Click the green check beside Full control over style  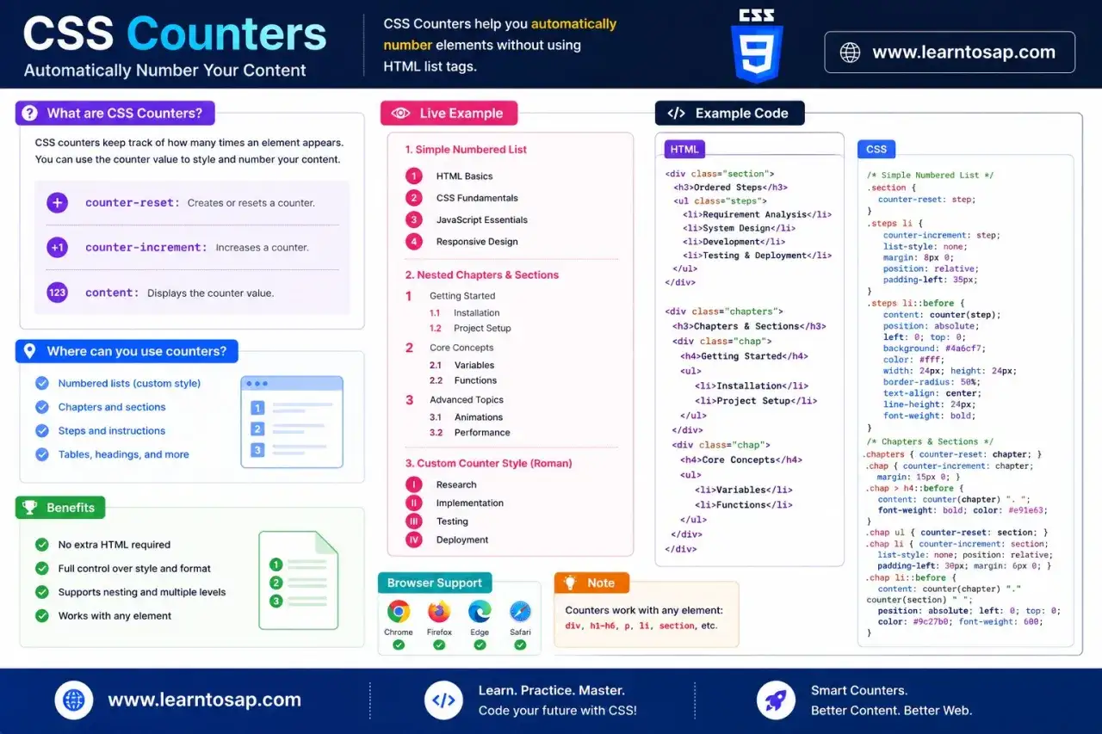pyautogui.click(x=41, y=569)
